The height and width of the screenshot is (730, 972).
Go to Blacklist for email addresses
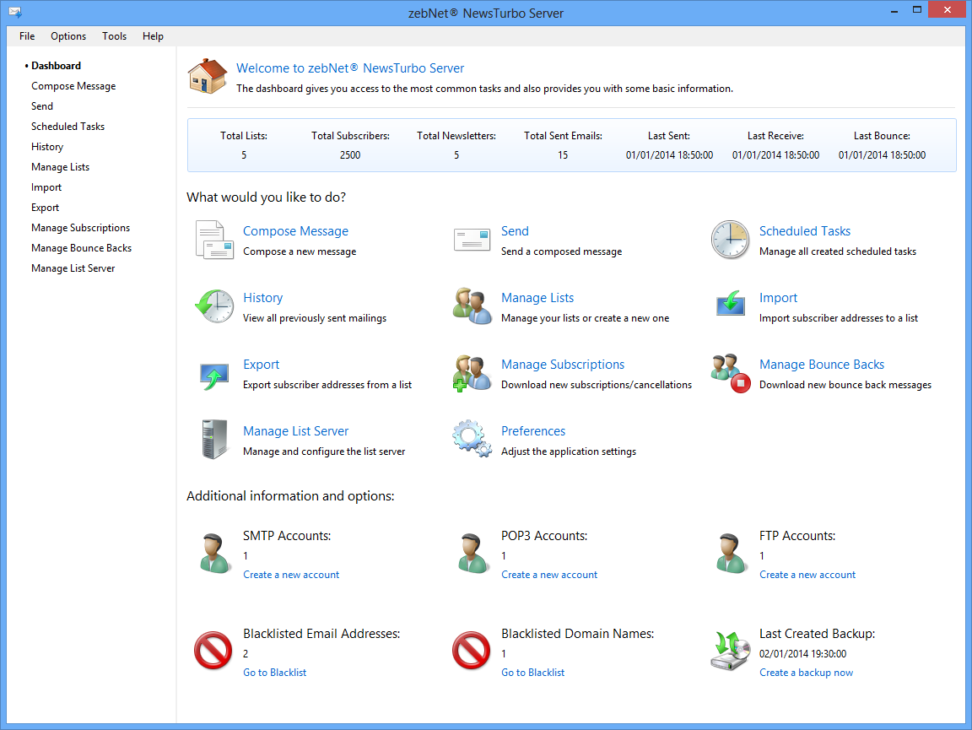274,673
